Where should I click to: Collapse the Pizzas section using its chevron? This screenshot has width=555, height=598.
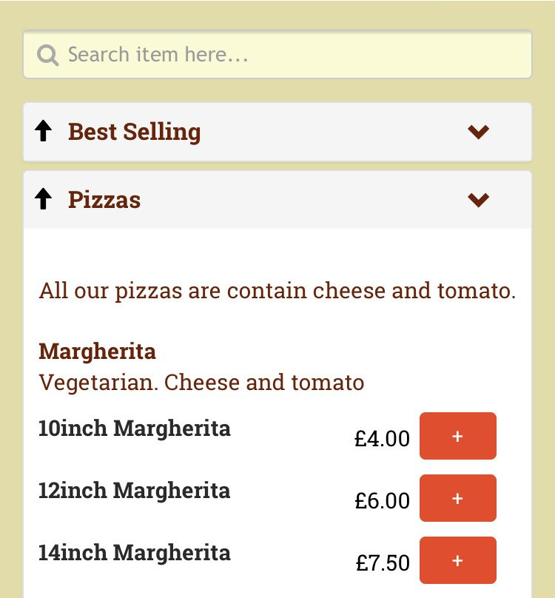pyautogui.click(x=478, y=200)
